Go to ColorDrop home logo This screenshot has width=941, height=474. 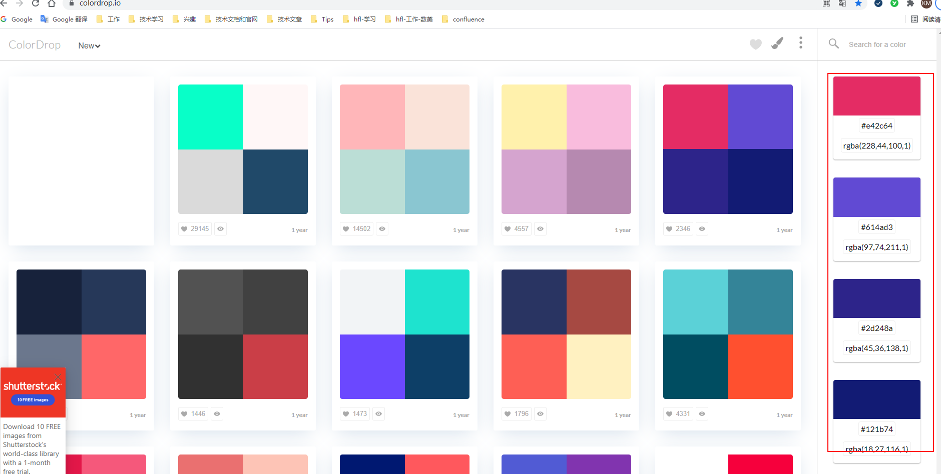[x=35, y=45]
